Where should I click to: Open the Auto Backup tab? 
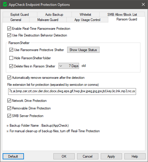click(54, 15)
